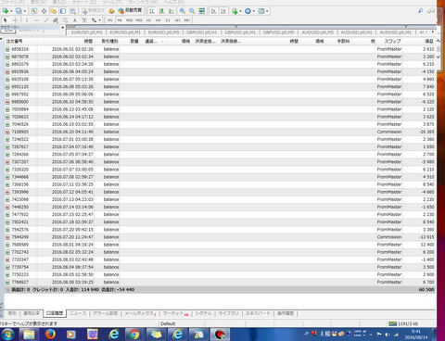The height and width of the screenshot is (341, 445).
Task: Expand the periodicity dropdown arrow
Action: tap(254, 11)
